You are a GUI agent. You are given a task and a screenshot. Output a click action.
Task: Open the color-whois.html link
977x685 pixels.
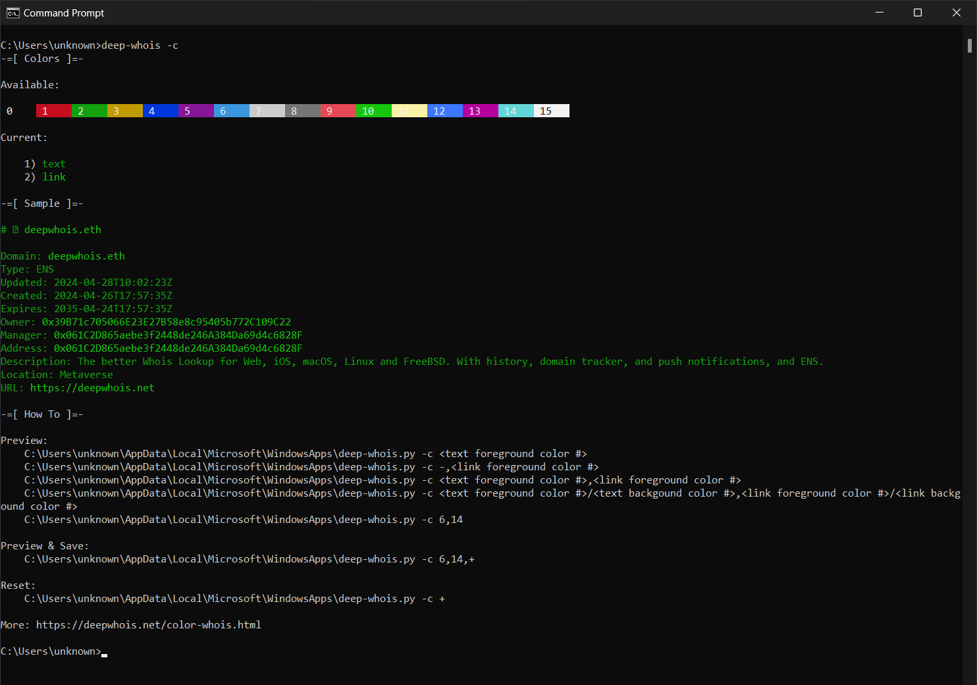(x=149, y=624)
